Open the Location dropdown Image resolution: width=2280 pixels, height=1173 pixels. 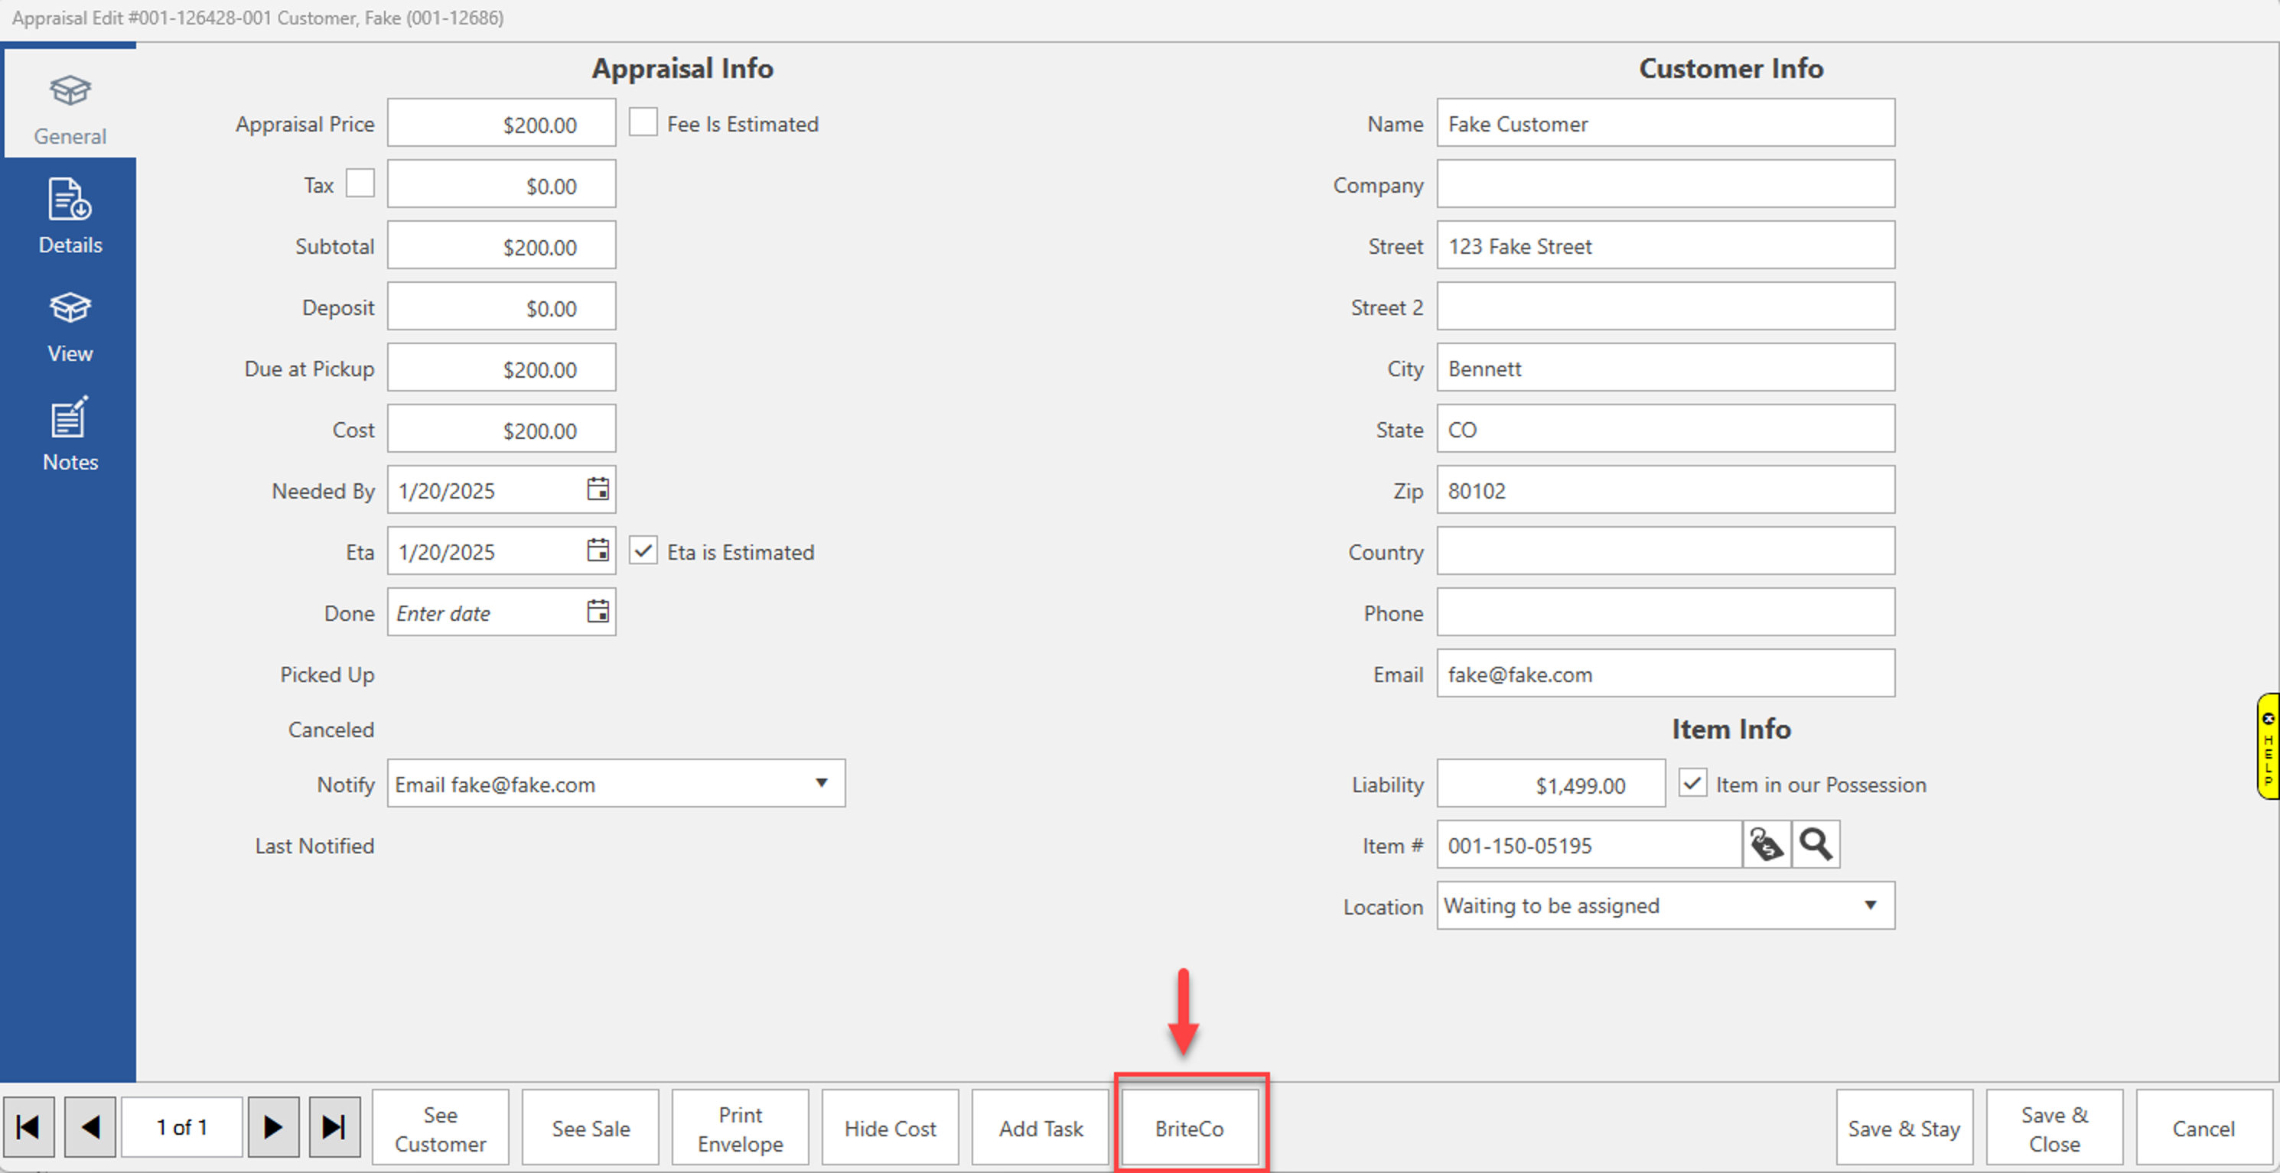click(x=1869, y=905)
